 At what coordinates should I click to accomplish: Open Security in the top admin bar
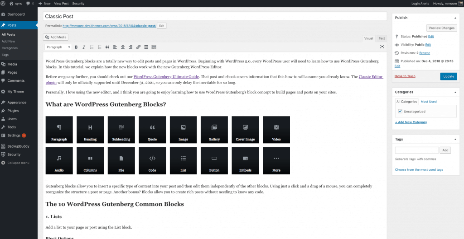[78, 4]
